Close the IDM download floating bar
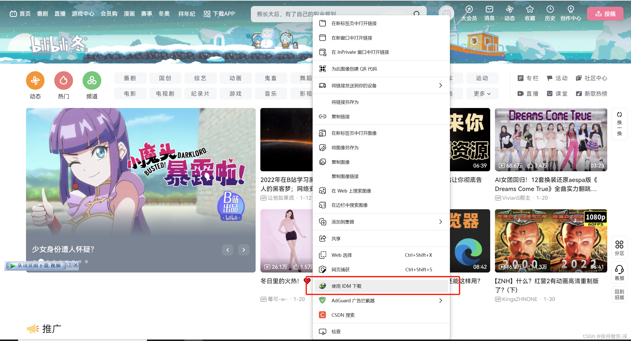 coord(76,264)
